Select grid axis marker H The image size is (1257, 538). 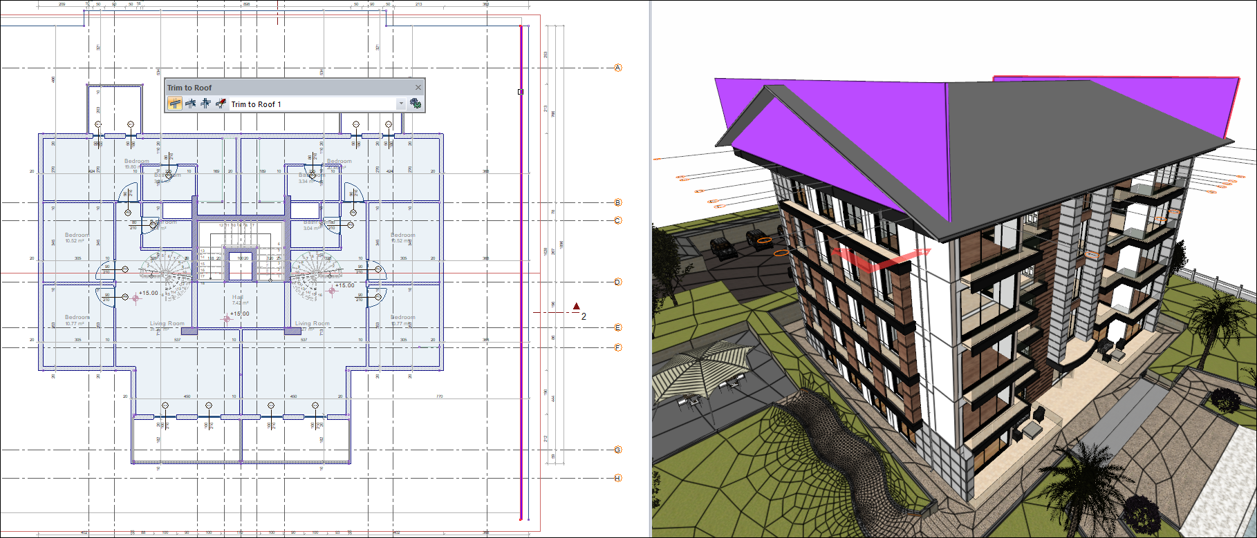coord(618,478)
